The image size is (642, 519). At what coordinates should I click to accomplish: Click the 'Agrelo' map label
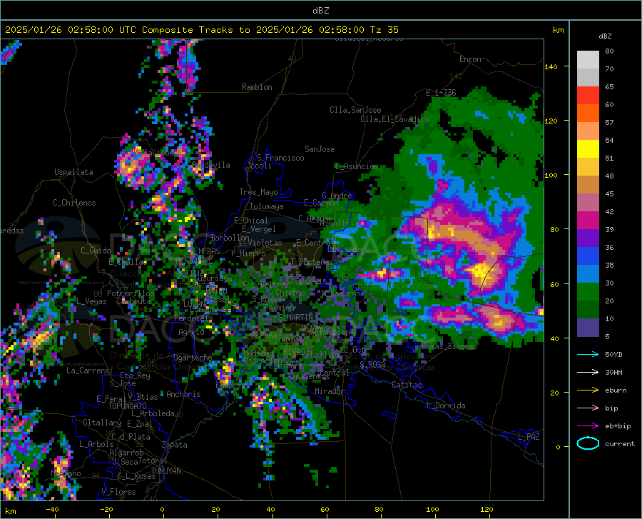pyautogui.click(x=191, y=332)
